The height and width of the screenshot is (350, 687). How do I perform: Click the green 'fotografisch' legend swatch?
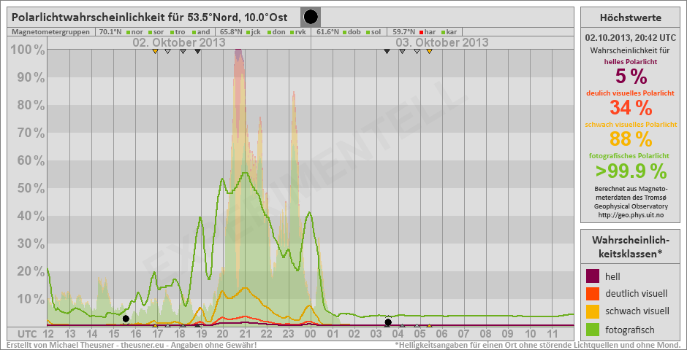pyautogui.click(x=593, y=329)
